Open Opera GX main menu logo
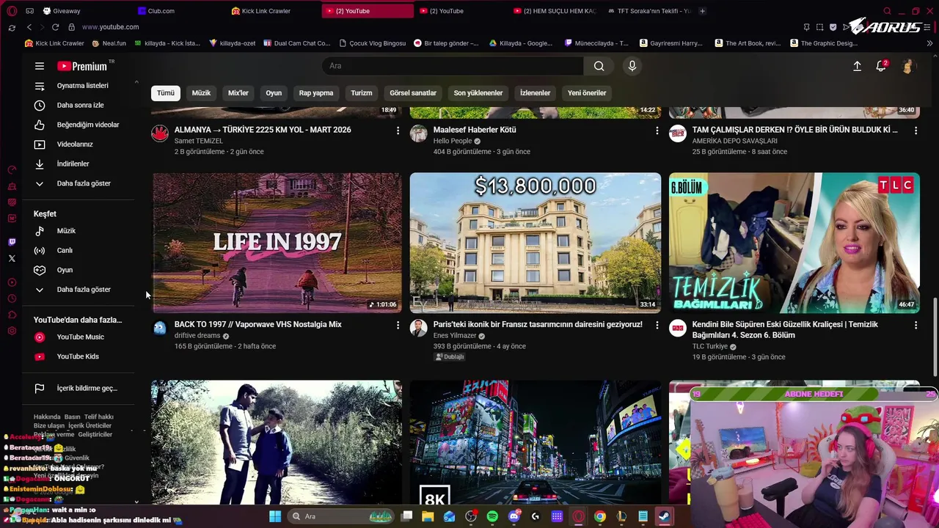The width and height of the screenshot is (939, 528). click(x=12, y=11)
